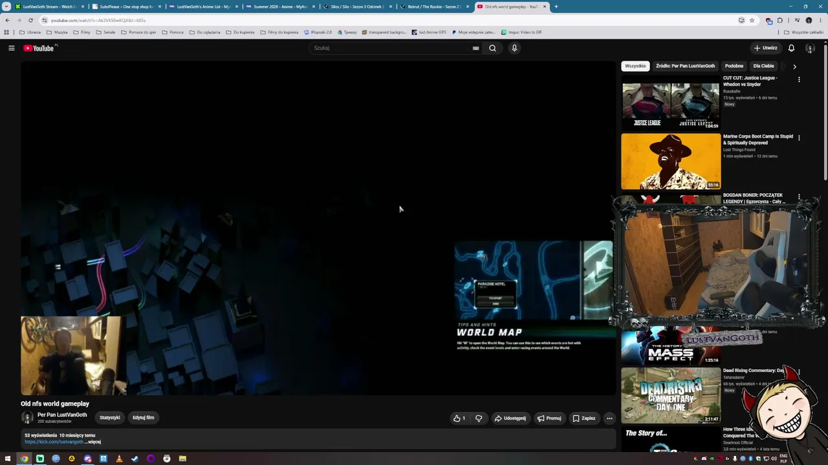Open the Muzyka bookmarks folder
828x465 pixels.
tap(57, 32)
